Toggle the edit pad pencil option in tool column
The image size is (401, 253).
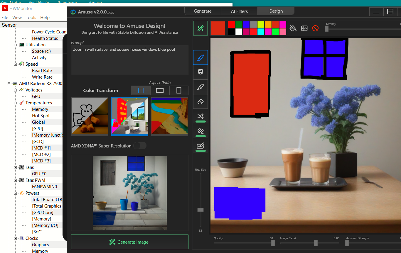(x=201, y=146)
